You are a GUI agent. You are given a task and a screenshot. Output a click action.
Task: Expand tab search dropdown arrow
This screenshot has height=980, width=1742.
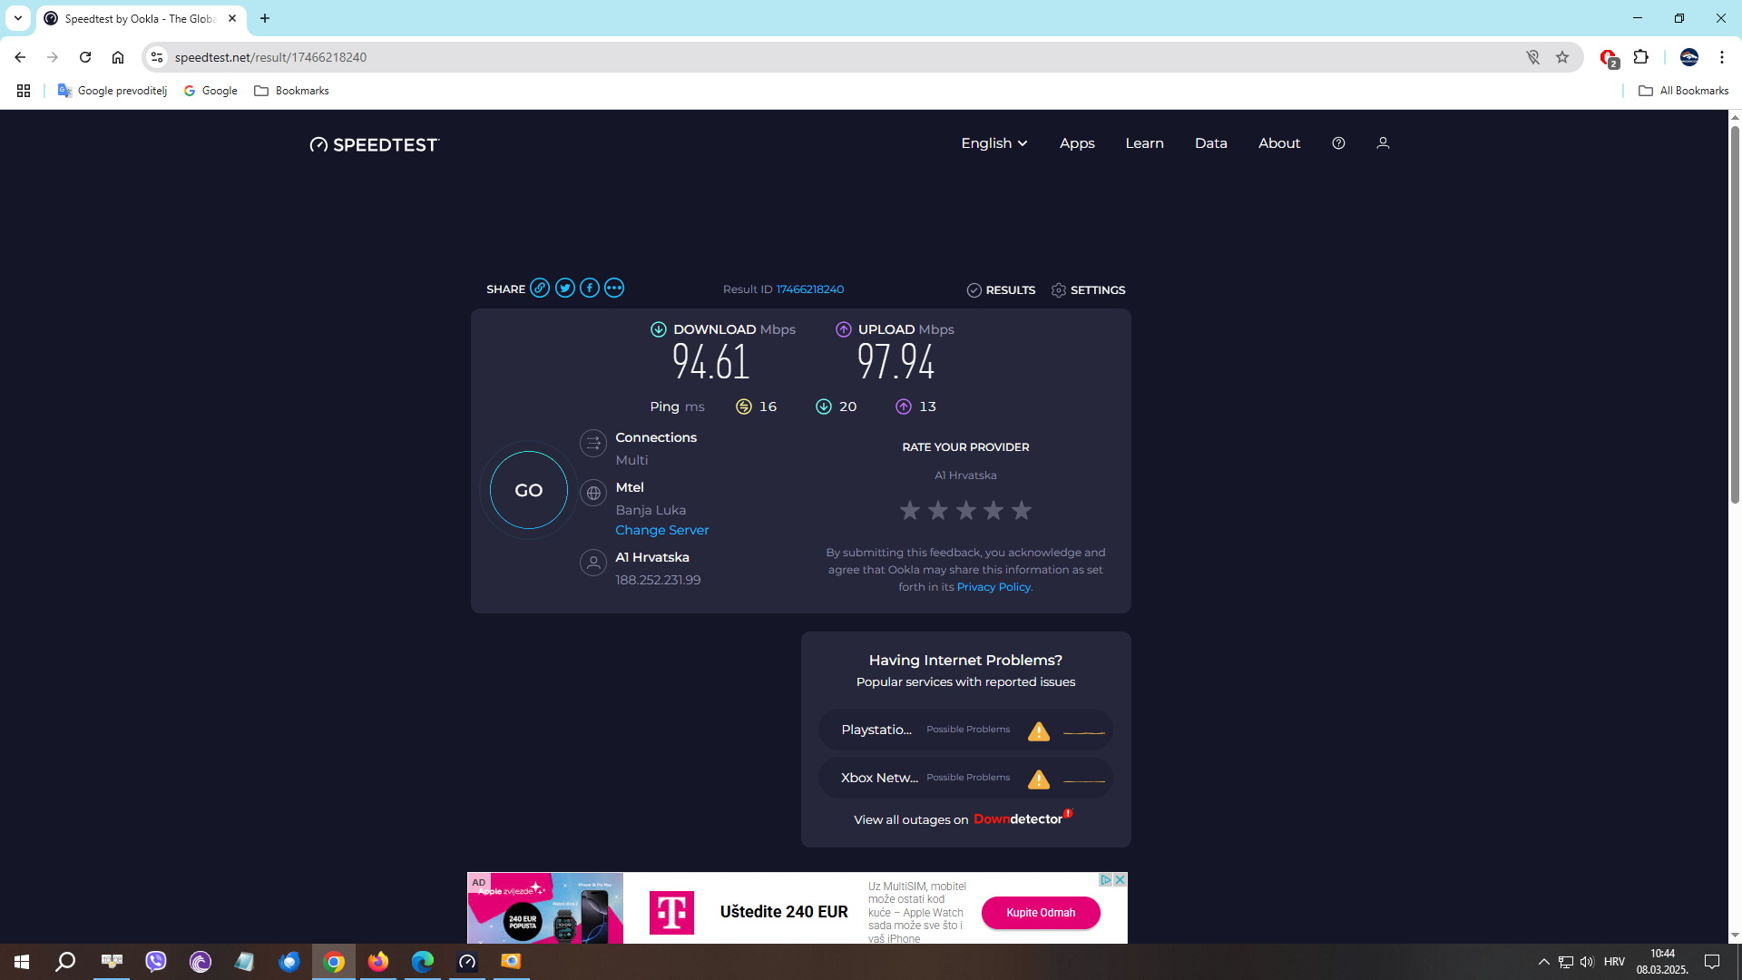click(x=17, y=18)
